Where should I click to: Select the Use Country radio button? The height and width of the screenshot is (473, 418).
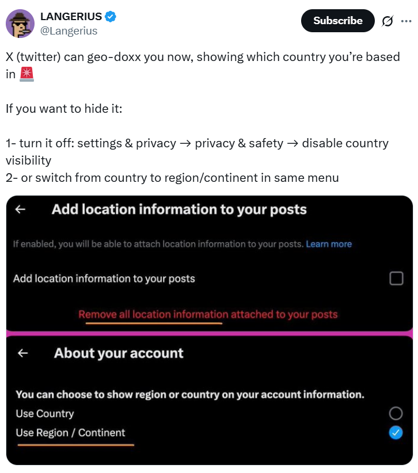click(x=396, y=413)
